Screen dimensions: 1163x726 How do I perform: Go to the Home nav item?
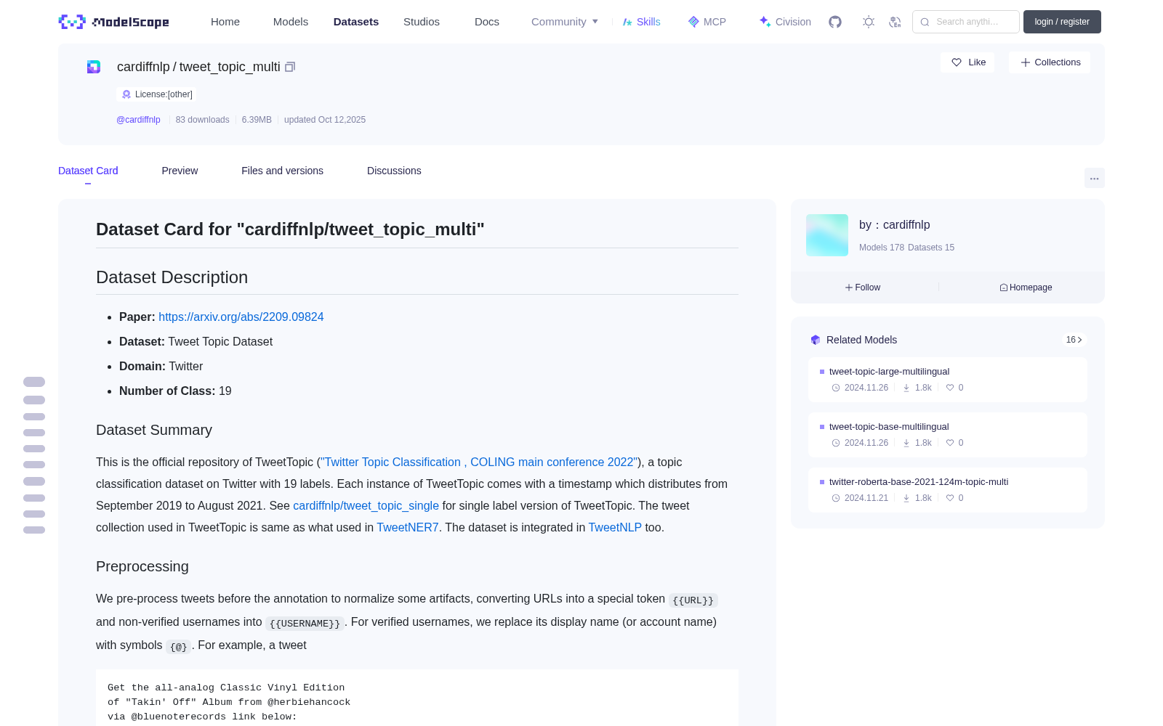click(x=225, y=22)
